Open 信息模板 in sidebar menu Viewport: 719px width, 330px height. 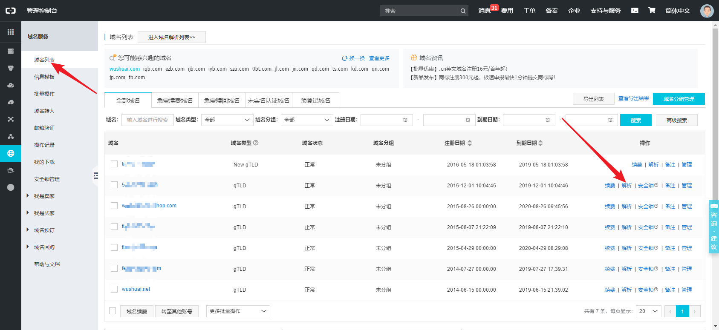click(x=44, y=77)
